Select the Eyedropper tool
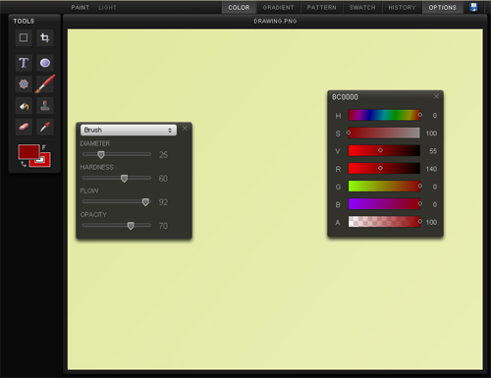Image resolution: width=491 pixels, height=378 pixels. pos(45,127)
